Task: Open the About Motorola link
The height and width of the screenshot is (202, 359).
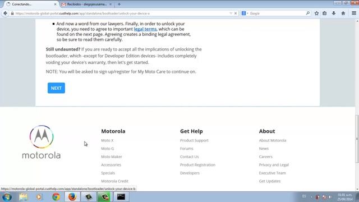Action: (x=273, y=140)
